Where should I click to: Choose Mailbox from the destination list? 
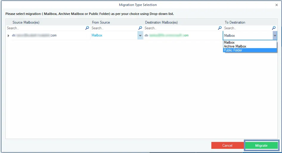[250, 42]
